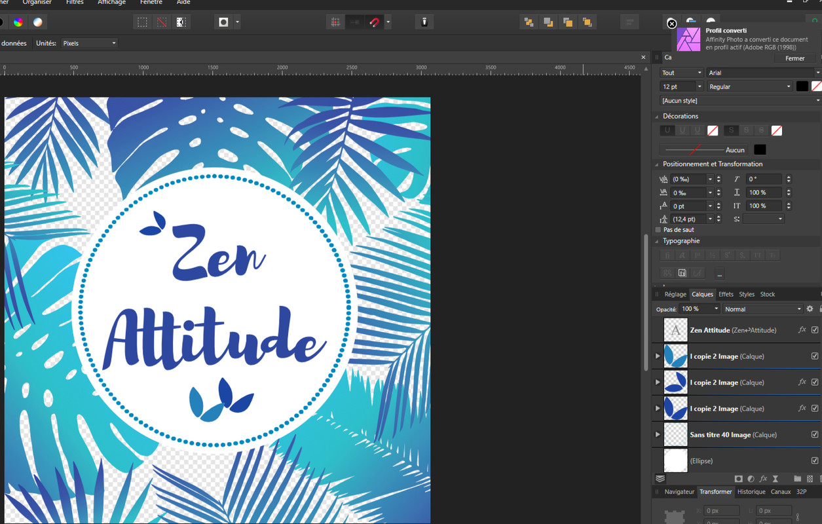Click the Layer Effects fx icon below layers
This screenshot has width=822, height=524.
point(763,479)
